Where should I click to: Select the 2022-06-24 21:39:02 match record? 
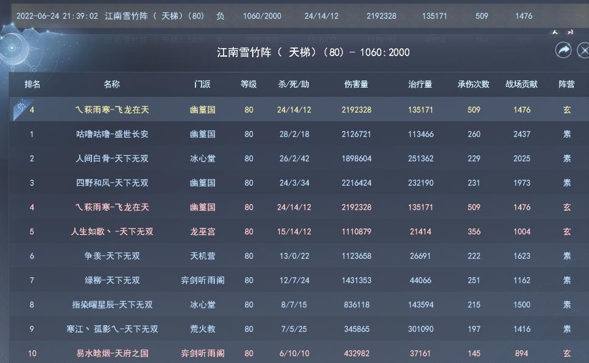(300, 16)
